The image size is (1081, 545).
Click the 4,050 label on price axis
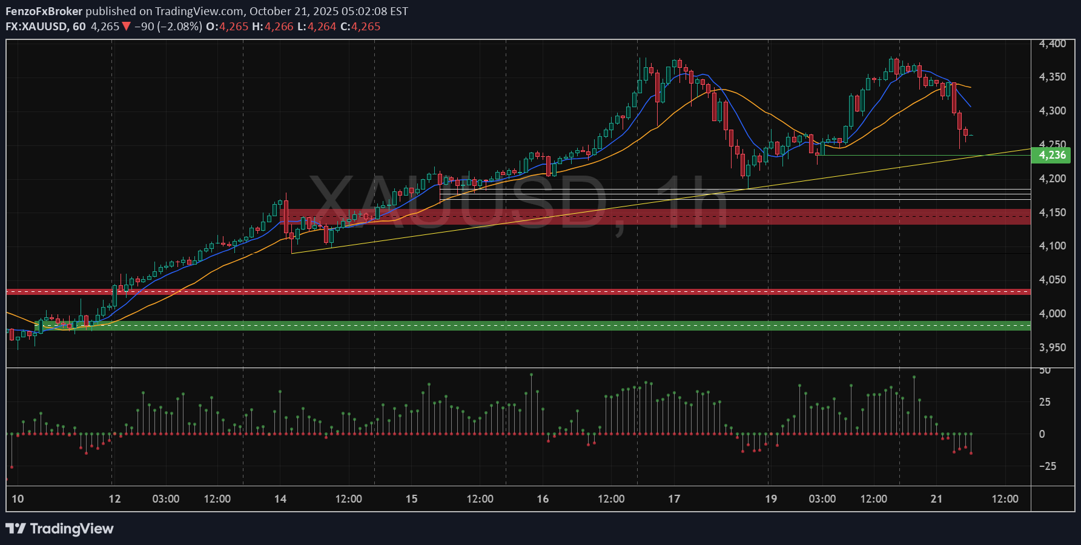(x=1052, y=280)
